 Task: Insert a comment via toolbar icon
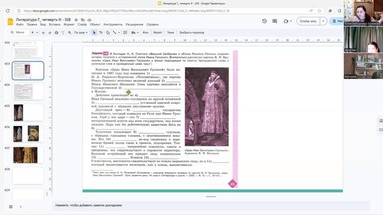(125, 32)
